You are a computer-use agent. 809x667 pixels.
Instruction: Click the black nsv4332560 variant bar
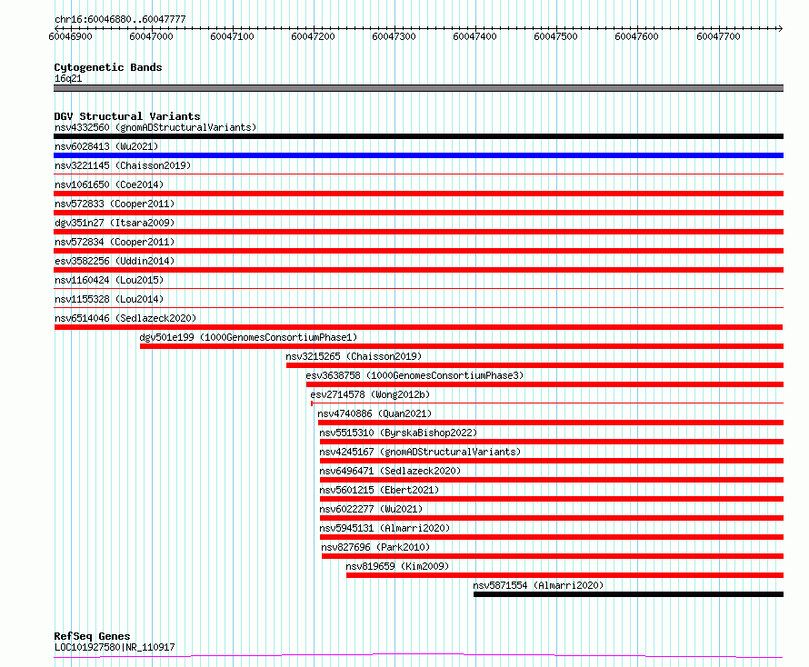pyautogui.click(x=418, y=136)
